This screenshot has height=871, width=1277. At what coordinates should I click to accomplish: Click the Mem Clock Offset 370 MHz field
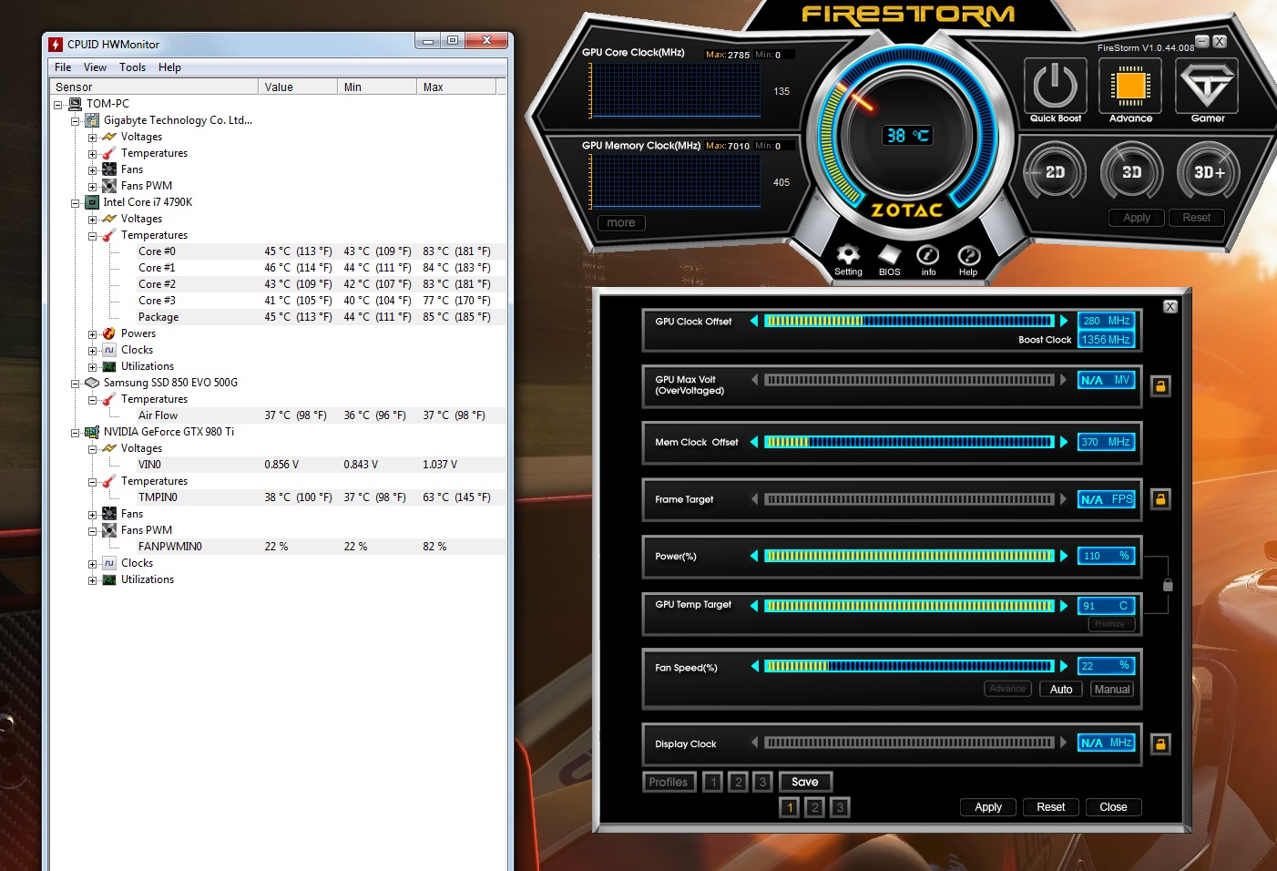[x=1107, y=442]
